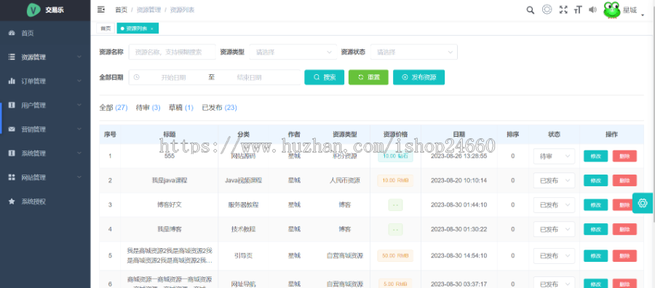Click 修改 for 博客好文 row
Screen dimensions: 655x288
(595, 205)
